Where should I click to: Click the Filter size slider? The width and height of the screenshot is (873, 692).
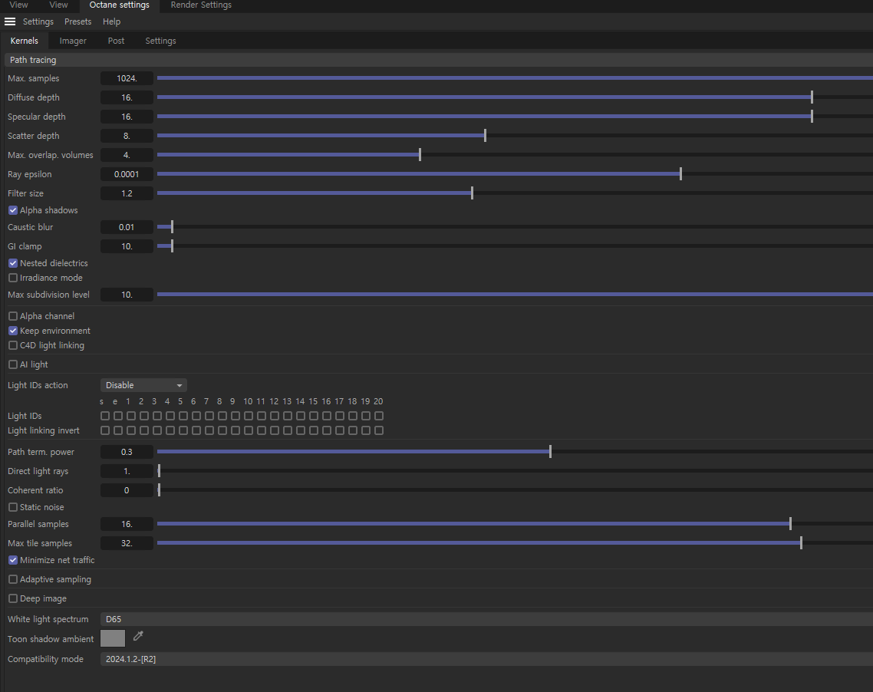point(515,193)
